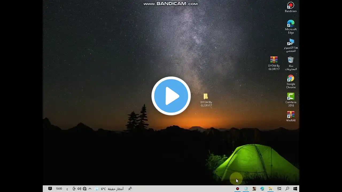Select the Camtasia 2018 desktop icon
This screenshot has height=192, width=342.
291,100
